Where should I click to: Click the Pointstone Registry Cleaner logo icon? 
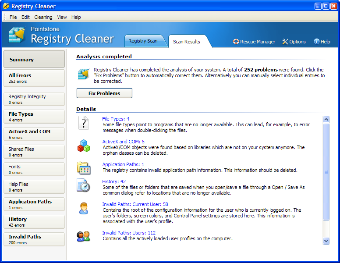17,35
